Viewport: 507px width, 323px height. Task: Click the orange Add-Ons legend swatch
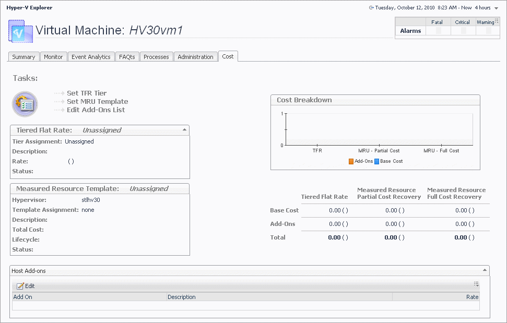(351, 161)
